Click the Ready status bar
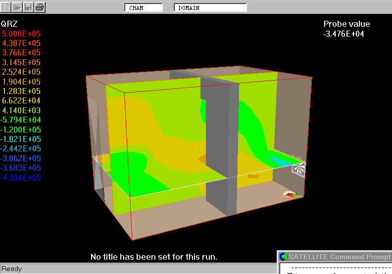 [12, 269]
